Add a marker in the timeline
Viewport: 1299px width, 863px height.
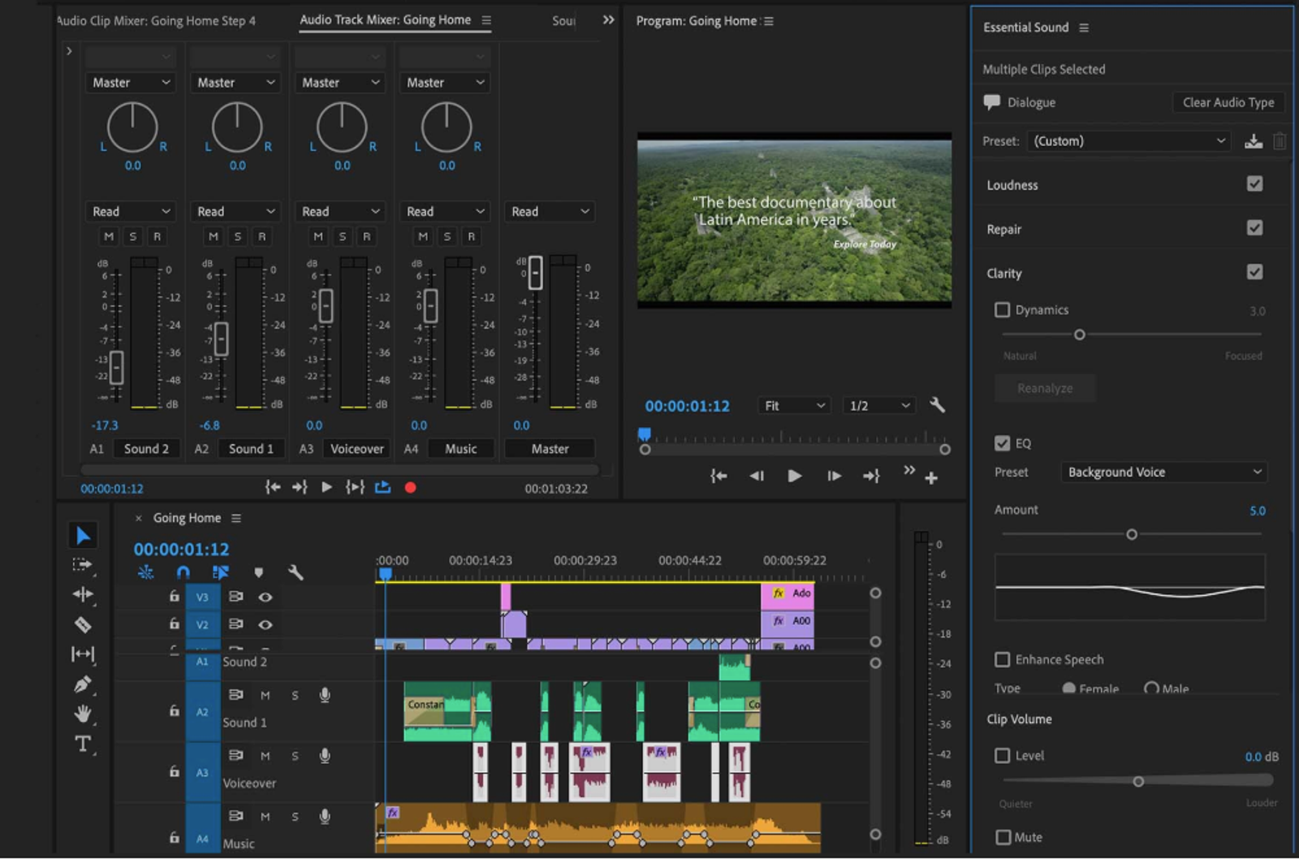[258, 572]
